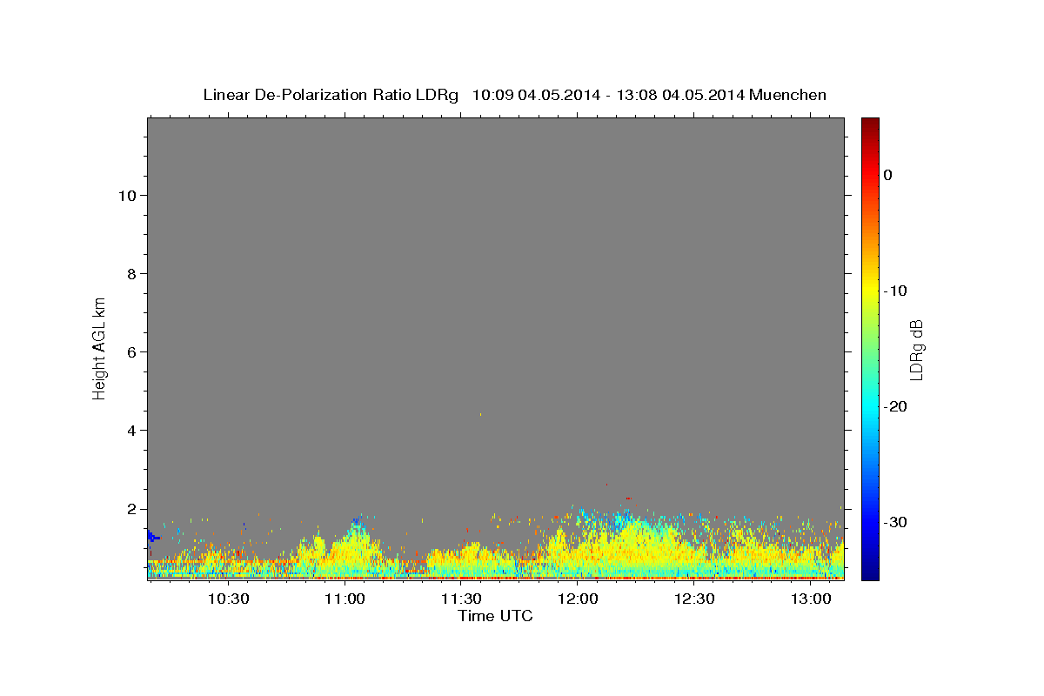Pick the dark red top of colorbar
The height and width of the screenshot is (696, 1044).
point(870,124)
